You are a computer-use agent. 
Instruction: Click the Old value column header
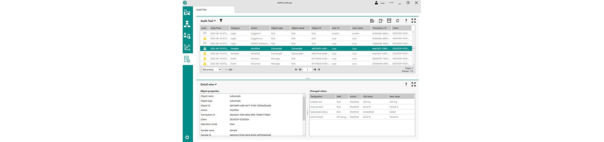point(375,96)
